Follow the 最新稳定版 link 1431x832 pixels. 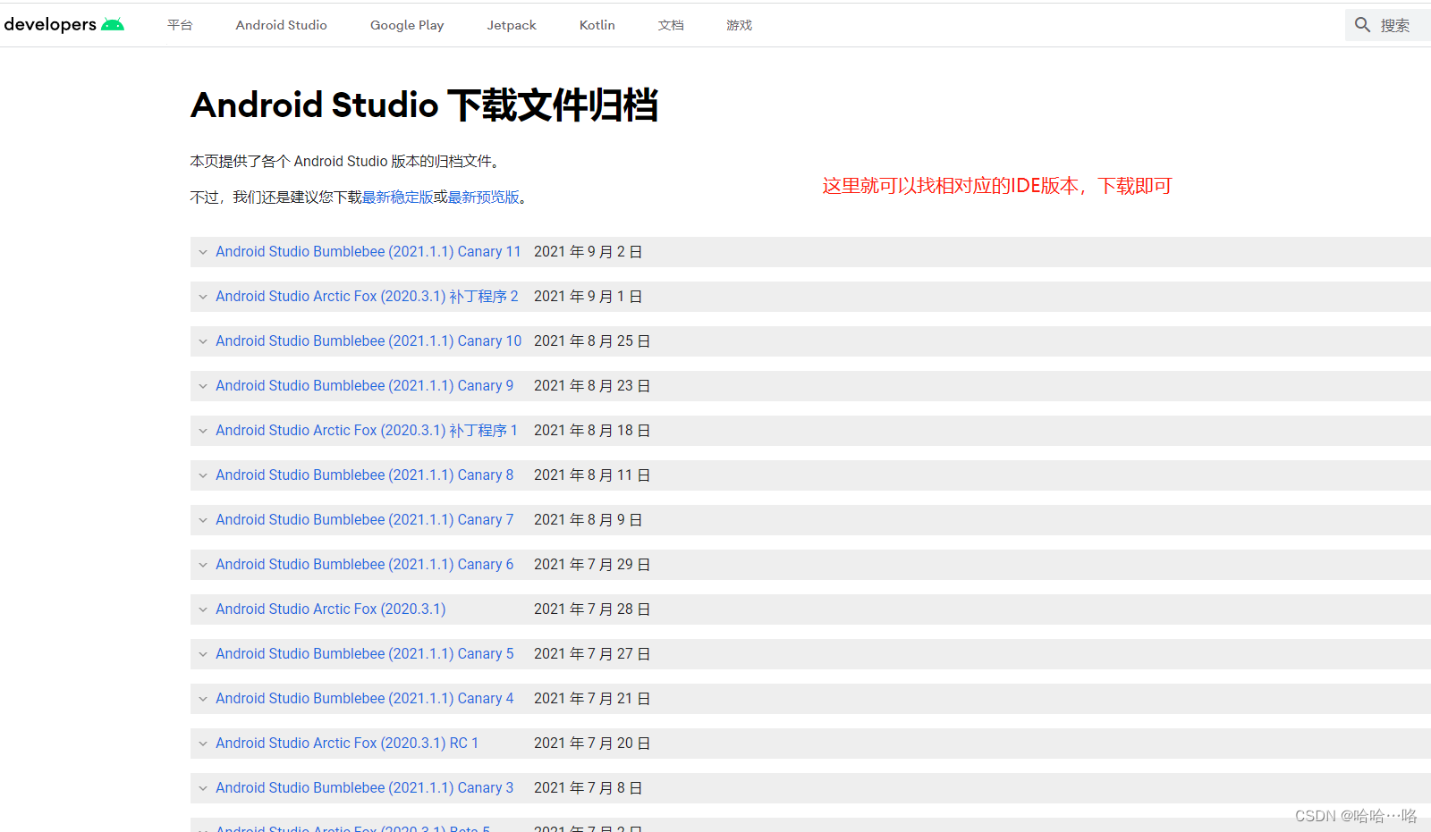(x=398, y=197)
